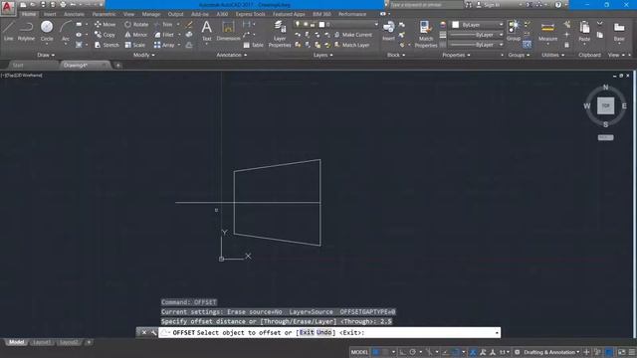
Task: Expand the Draw panel
Action: pos(46,55)
